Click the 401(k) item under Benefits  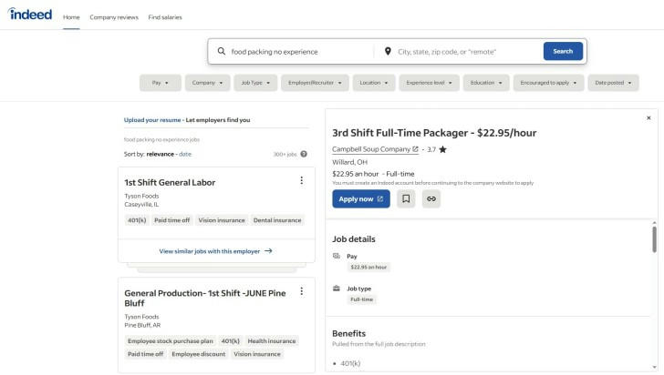pos(350,363)
